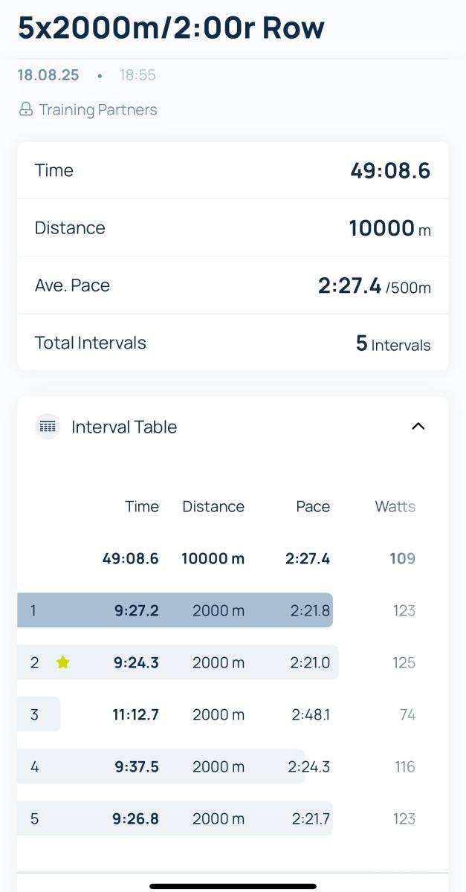Click the Interval Table section title

(x=124, y=427)
